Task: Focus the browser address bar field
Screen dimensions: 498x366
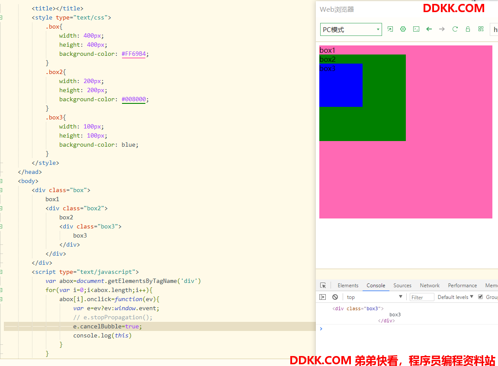Action: pyautogui.click(x=494, y=29)
